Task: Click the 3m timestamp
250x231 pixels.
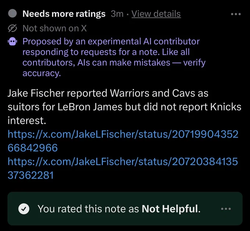Action: (x=117, y=14)
